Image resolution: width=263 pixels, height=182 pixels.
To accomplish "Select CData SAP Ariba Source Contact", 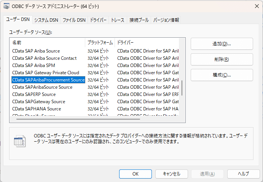I will 45,58.
